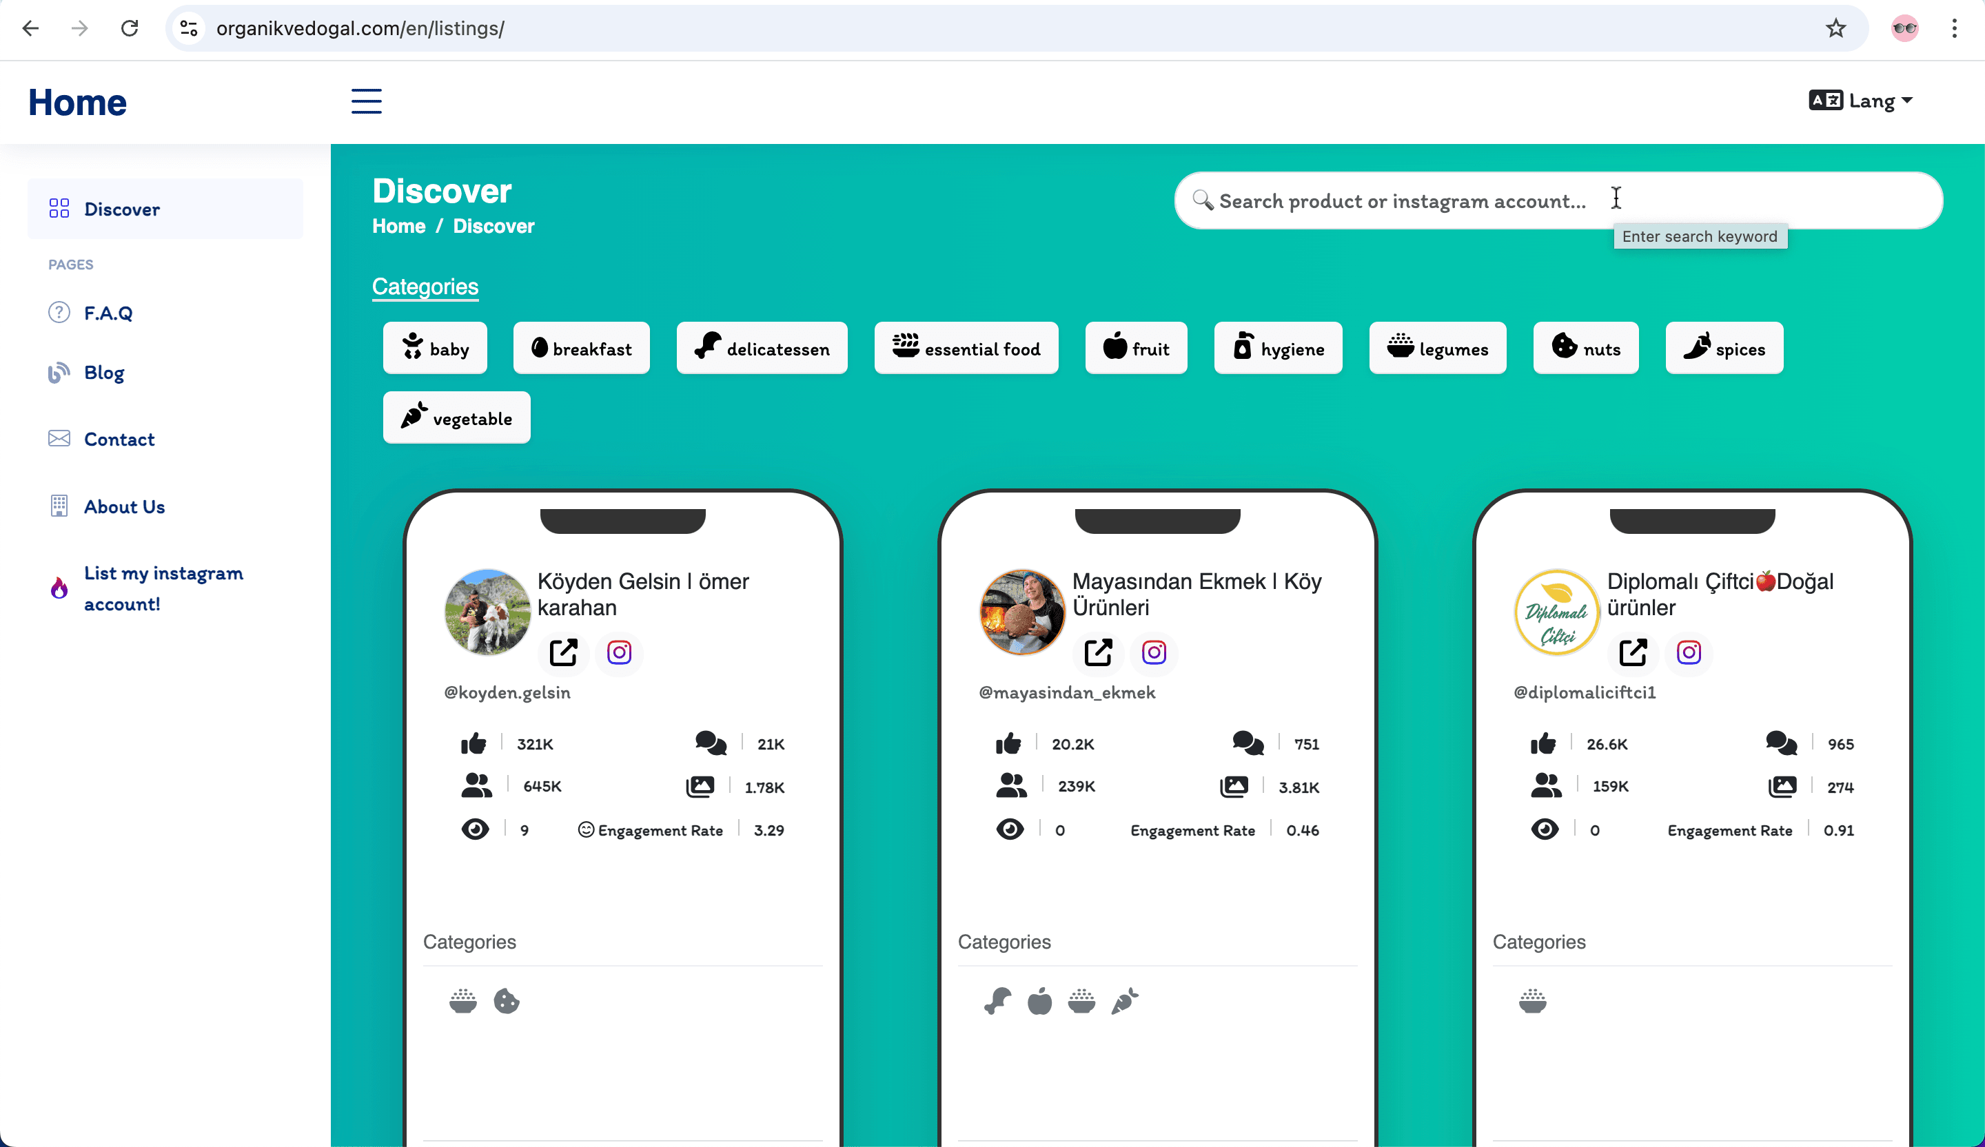Image resolution: width=1985 pixels, height=1147 pixels.
Task: Open external link icon for Köyden Gelsin
Action: click(563, 652)
